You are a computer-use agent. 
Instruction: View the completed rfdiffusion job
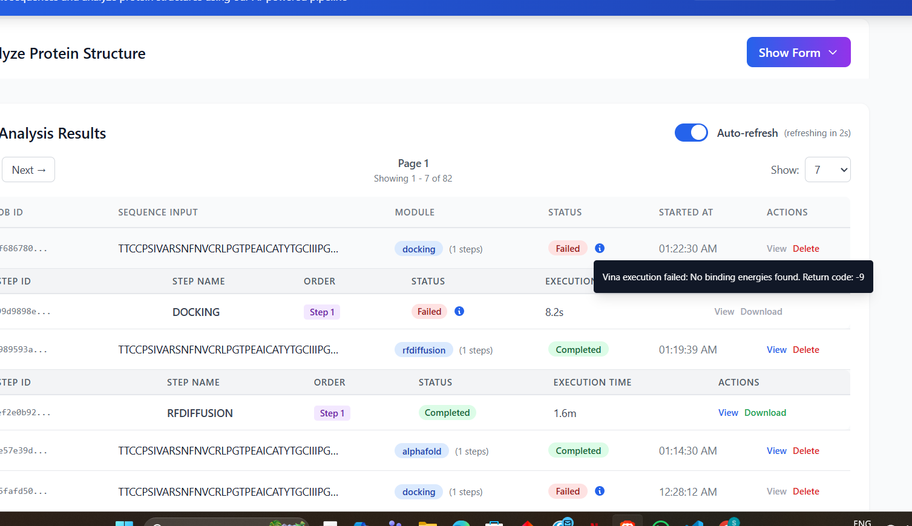[776, 350]
